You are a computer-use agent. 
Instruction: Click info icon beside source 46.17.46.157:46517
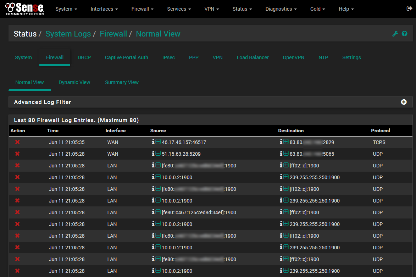pos(153,142)
